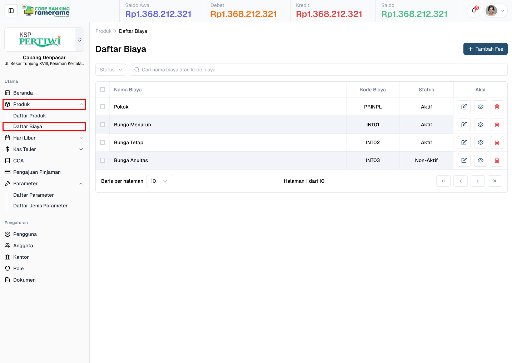Delete the Bunga Anuitas fee

(x=497, y=160)
